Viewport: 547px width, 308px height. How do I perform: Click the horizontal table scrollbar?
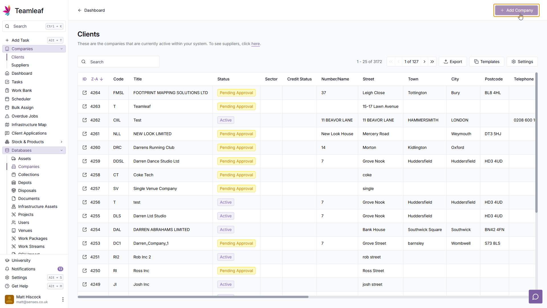193,297
